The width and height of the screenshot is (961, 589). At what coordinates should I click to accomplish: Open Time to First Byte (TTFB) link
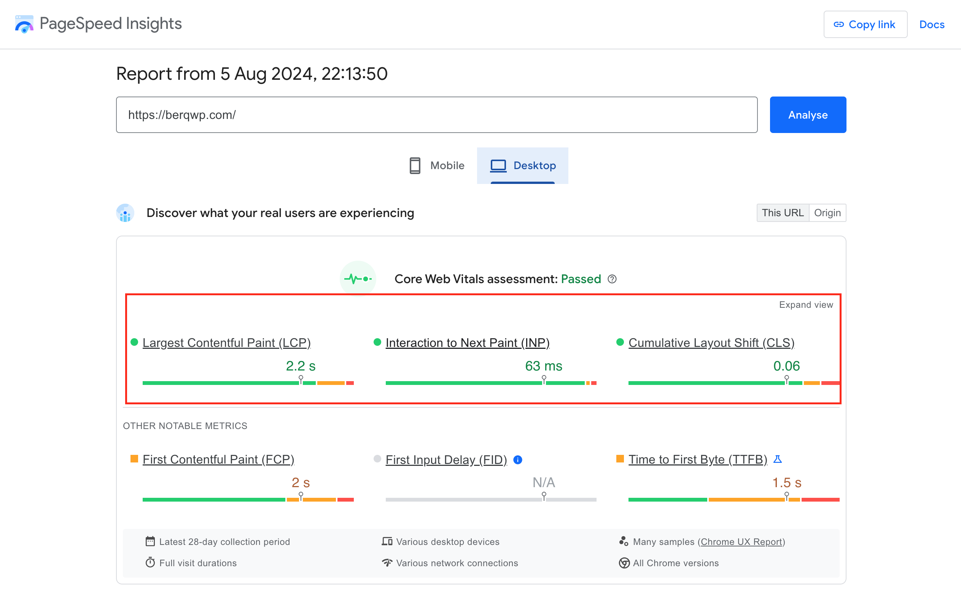(x=698, y=460)
